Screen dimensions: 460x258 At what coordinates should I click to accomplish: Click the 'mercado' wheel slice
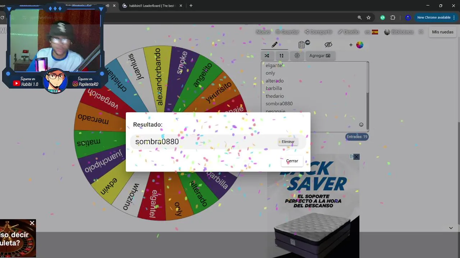[x=93, y=119]
